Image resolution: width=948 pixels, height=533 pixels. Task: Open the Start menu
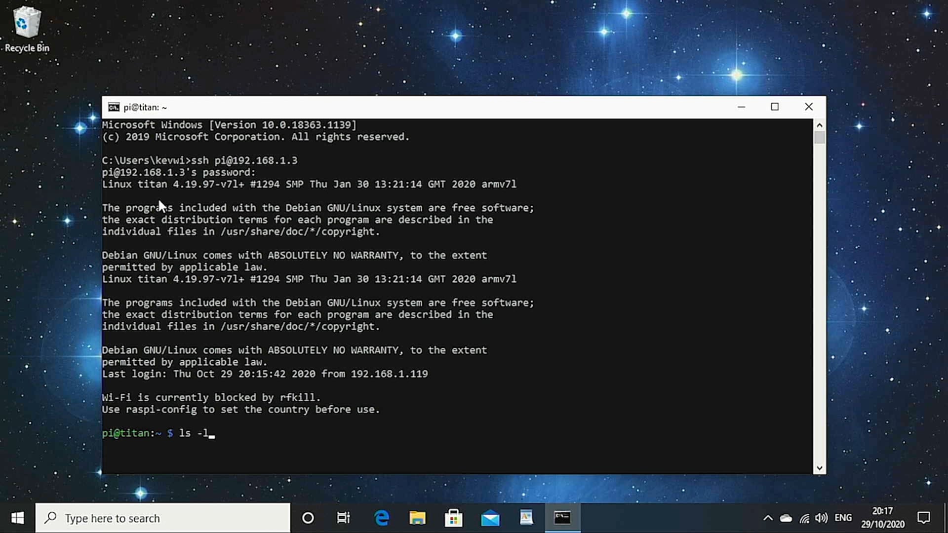17,518
